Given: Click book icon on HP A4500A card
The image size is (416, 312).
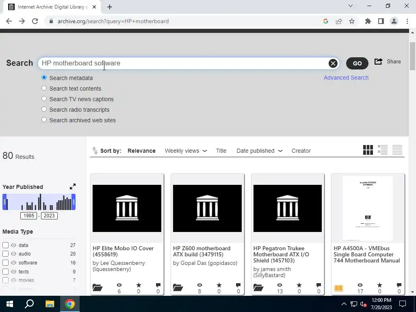Looking at the screenshot, I should pyautogui.click(x=338, y=288).
